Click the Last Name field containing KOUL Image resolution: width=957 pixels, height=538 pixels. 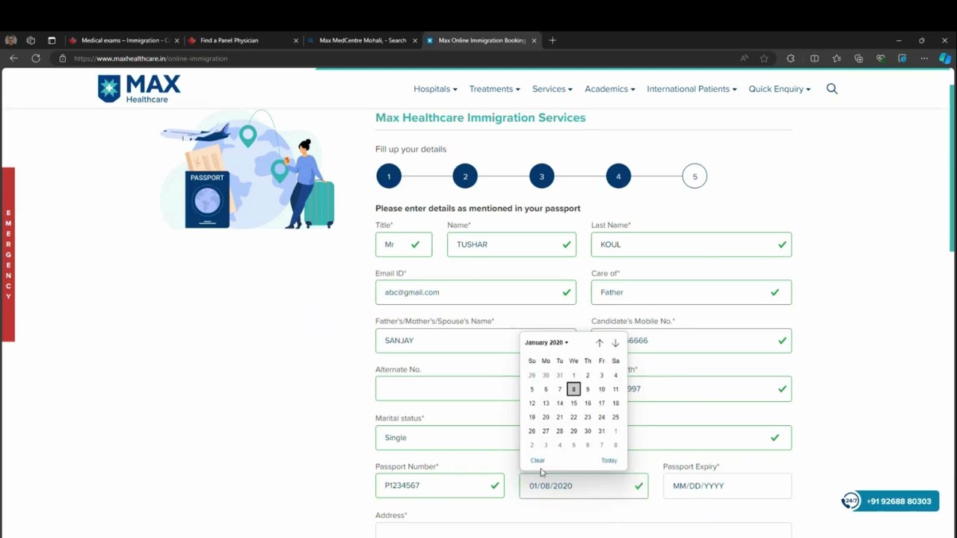pos(691,244)
